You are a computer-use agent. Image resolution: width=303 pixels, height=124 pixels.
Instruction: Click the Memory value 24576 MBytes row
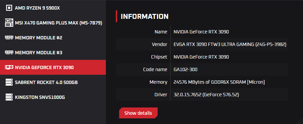pos(202,82)
